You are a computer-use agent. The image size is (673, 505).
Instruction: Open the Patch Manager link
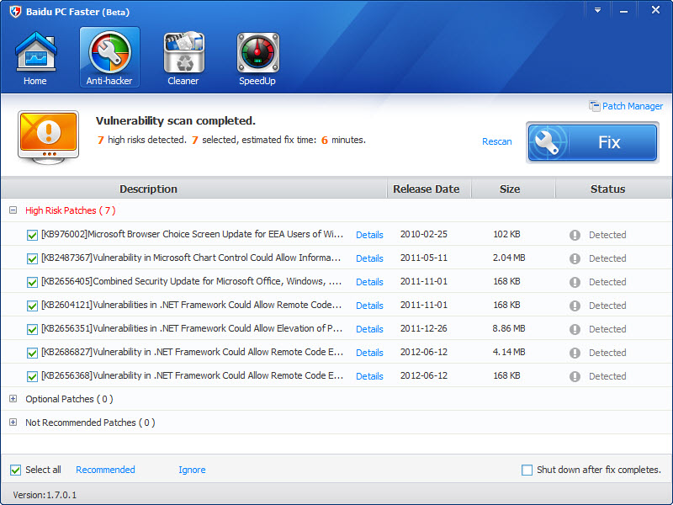point(633,106)
